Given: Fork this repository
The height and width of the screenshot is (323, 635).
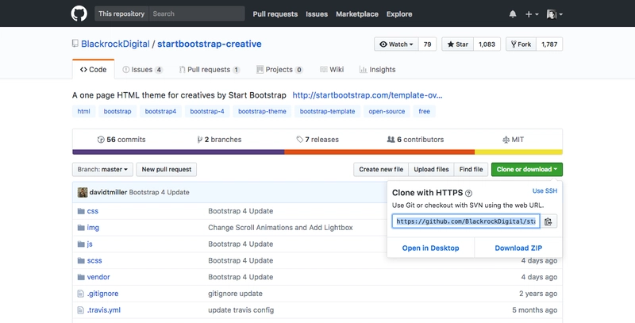Looking at the screenshot, I should click(x=521, y=44).
